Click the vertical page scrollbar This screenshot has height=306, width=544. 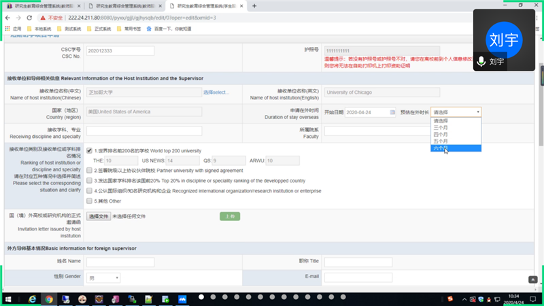[541, 104]
